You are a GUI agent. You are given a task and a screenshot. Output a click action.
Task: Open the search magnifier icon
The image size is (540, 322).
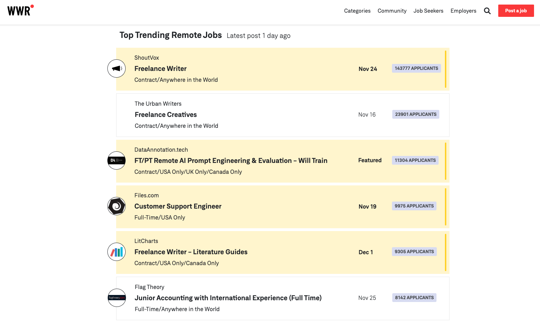(x=487, y=11)
